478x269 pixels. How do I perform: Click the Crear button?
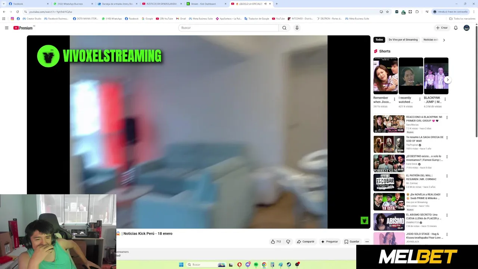coord(441,28)
